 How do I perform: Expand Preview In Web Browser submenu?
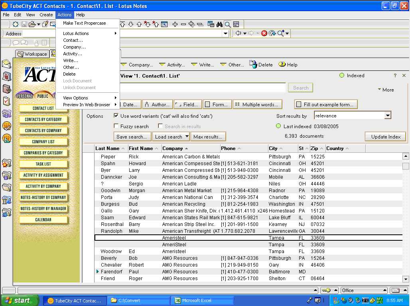(x=88, y=105)
